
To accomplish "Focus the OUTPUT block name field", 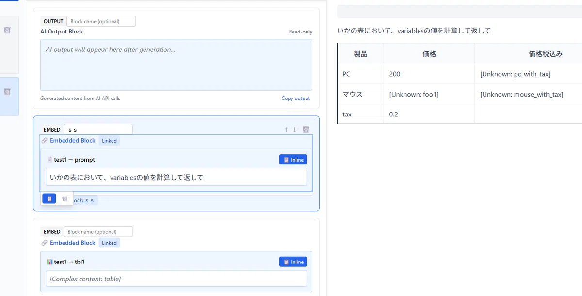I will coord(101,21).
